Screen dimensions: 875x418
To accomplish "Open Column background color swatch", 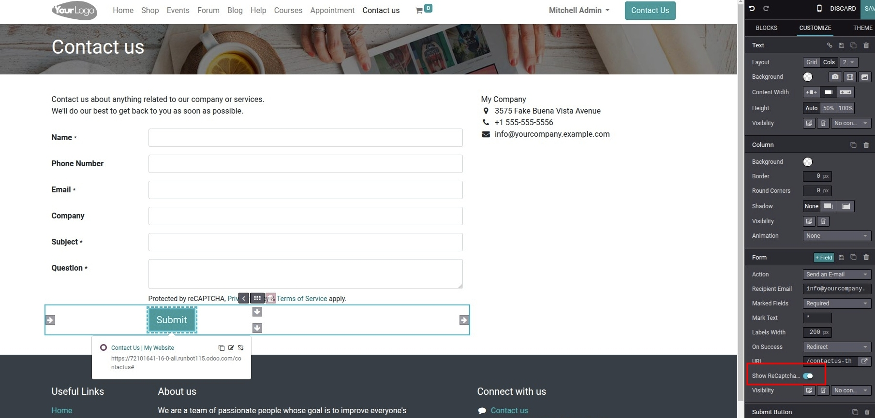I will click(808, 162).
